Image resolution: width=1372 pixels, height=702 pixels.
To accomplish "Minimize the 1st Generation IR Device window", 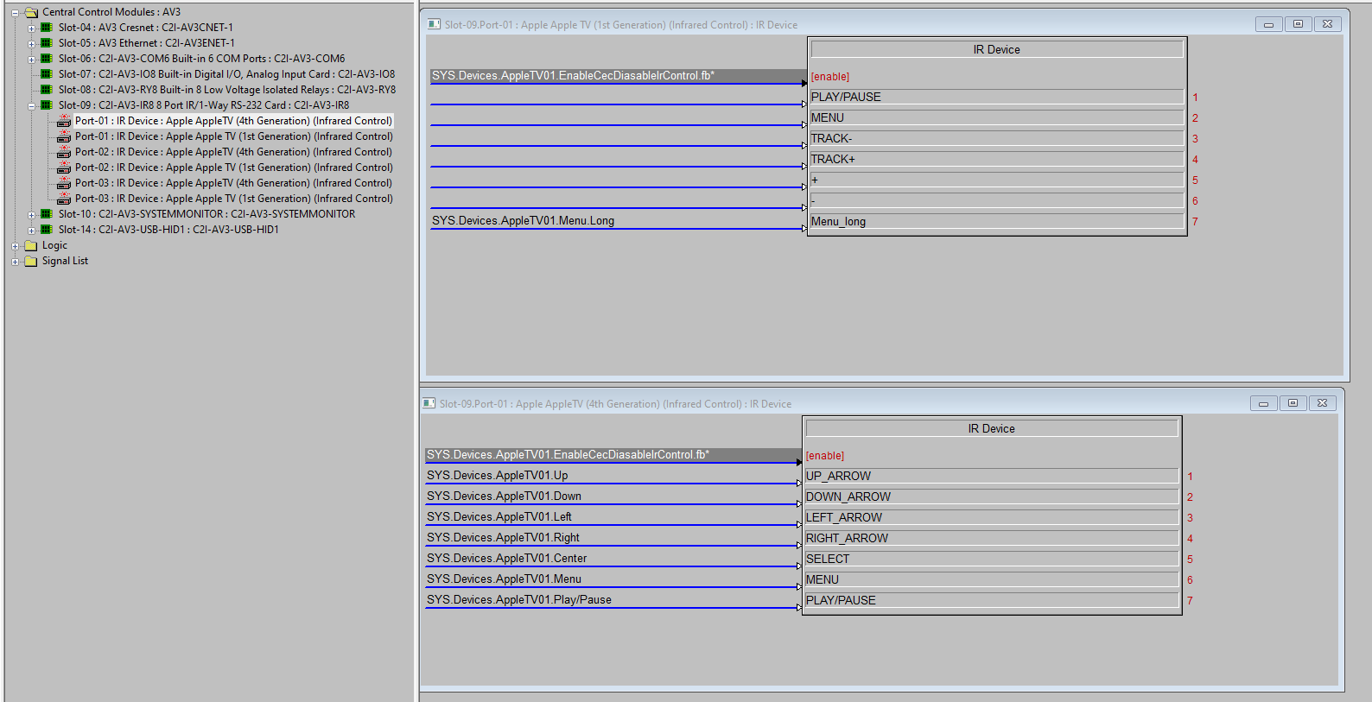I will coord(1268,24).
